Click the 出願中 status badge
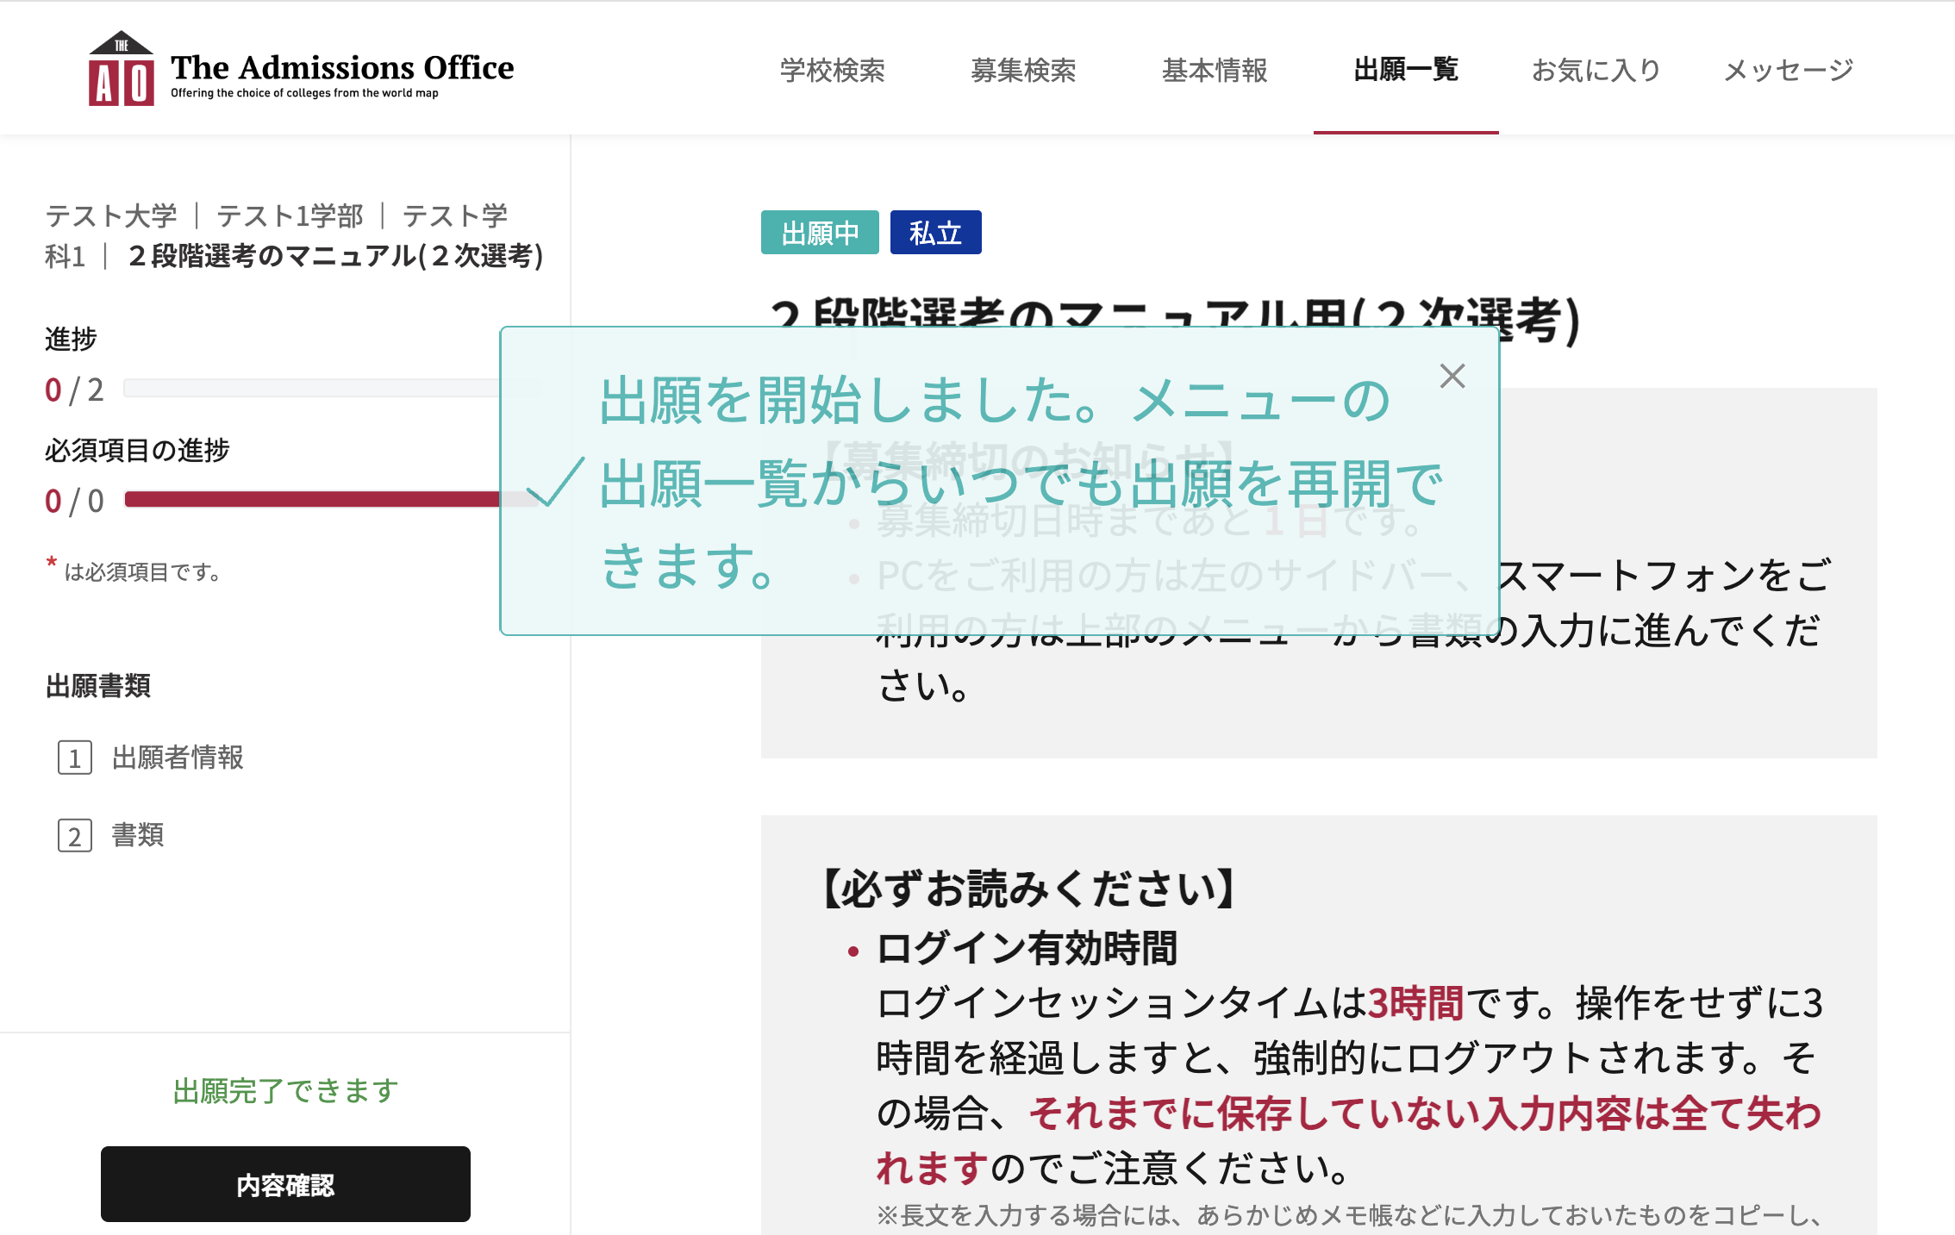This screenshot has height=1235, width=1955. tap(819, 233)
